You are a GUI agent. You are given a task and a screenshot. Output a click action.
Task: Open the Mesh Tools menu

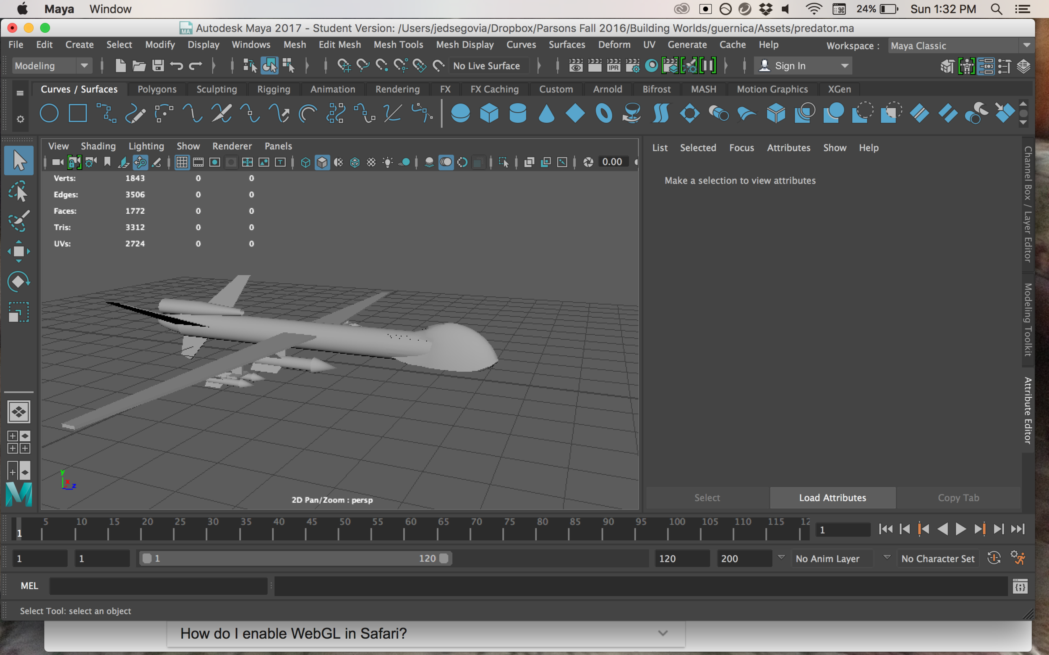pyautogui.click(x=398, y=44)
